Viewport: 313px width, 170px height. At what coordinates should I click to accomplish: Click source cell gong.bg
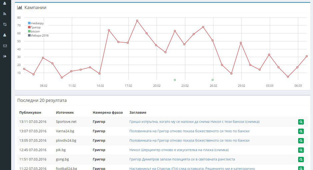point(62,159)
